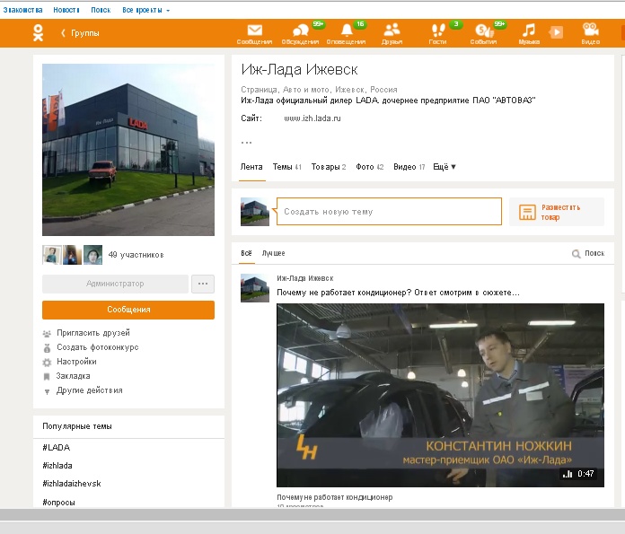Image resolution: width=625 pixels, height=534 pixels.
Task: Select the Всё feed filter tab
Action: 246,253
